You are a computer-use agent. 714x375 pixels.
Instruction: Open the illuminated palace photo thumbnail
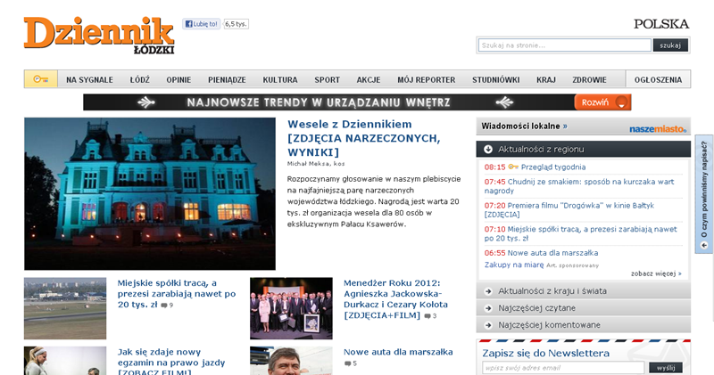(150, 193)
